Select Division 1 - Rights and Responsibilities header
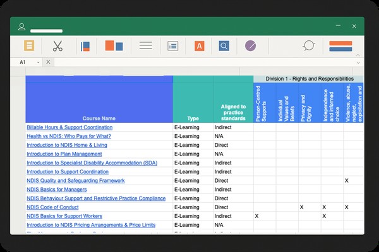 click(308, 79)
